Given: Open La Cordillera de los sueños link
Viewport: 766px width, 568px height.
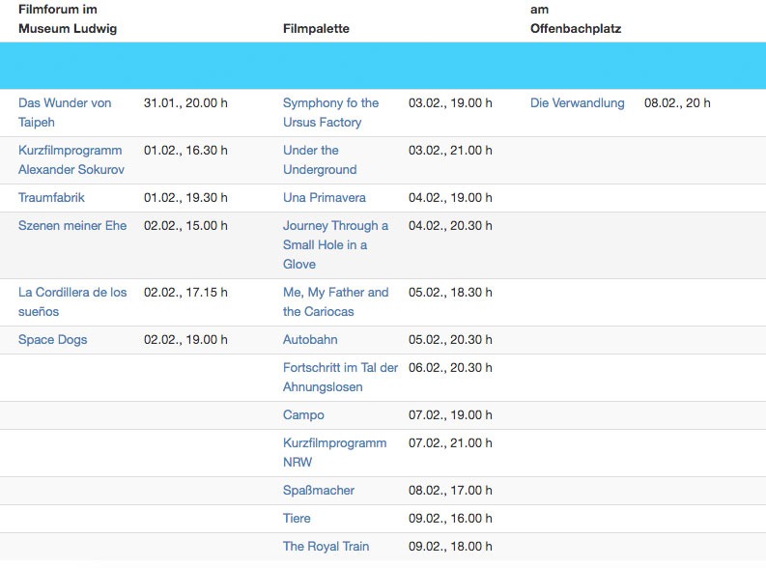Looking at the screenshot, I should point(72,301).
